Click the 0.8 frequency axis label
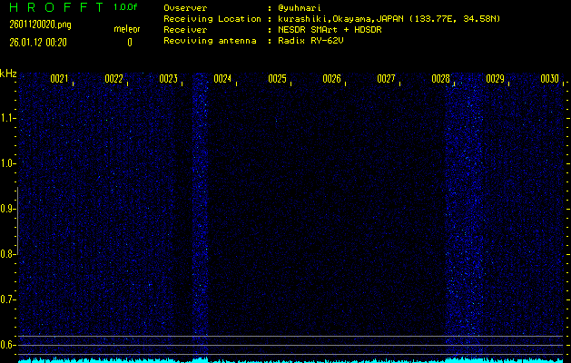 pyautogui.click(x=8, y=254)
